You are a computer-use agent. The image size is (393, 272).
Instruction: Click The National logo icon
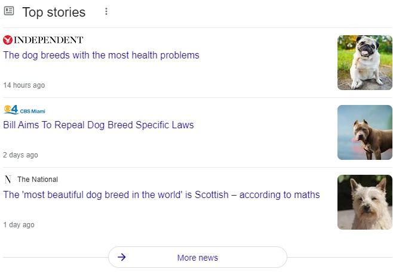[x=8, y=180]
